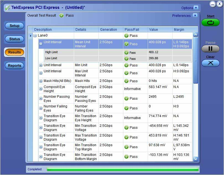224x175 pixels.
Task: Click the green Start loop icon
Action: point(210,23)
